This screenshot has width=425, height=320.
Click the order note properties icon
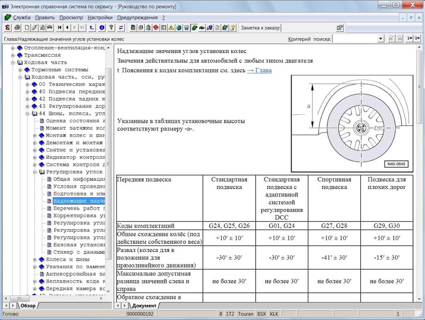340,27
